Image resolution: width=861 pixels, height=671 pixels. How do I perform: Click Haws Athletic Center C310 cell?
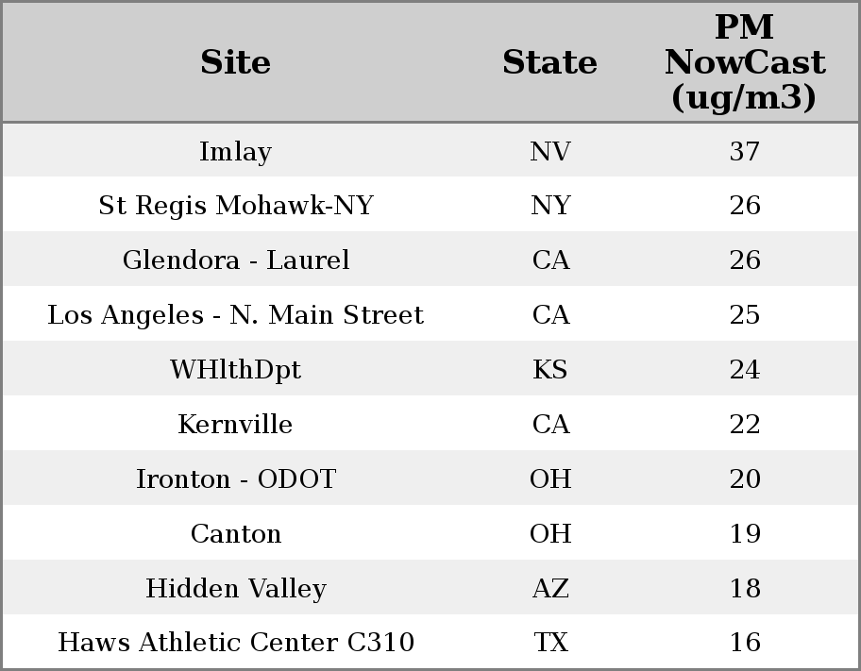(235, 643)
